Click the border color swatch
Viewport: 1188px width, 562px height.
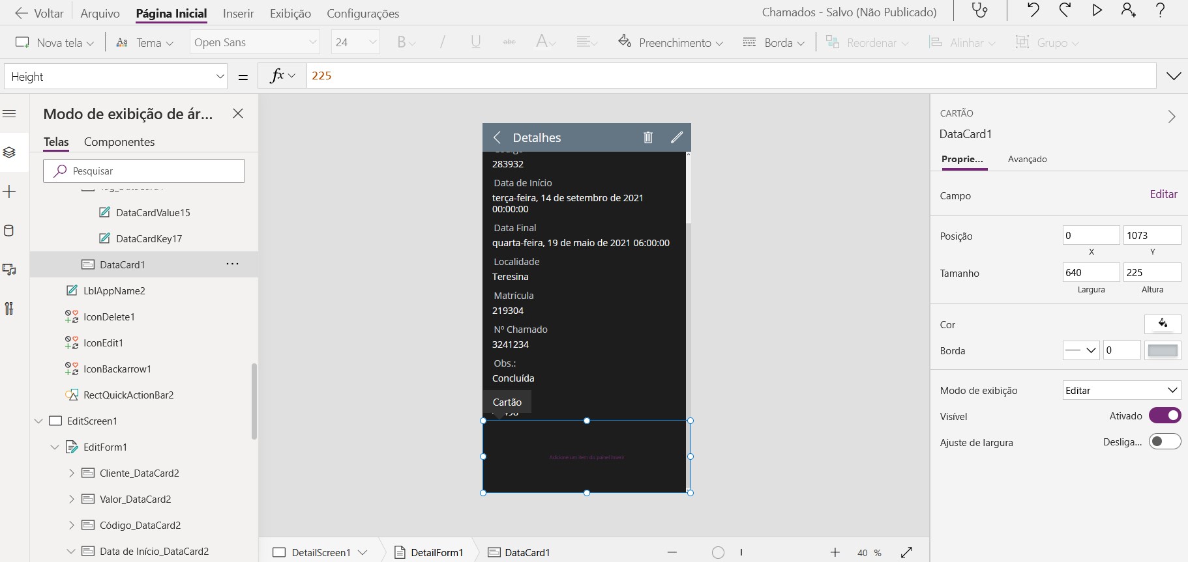tap(1163, 350)
